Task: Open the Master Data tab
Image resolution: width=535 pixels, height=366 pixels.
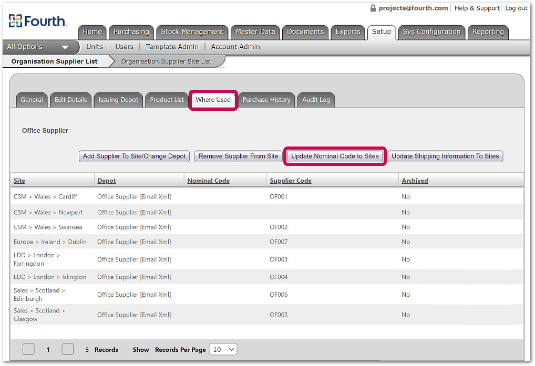Action: pos(255,32)
